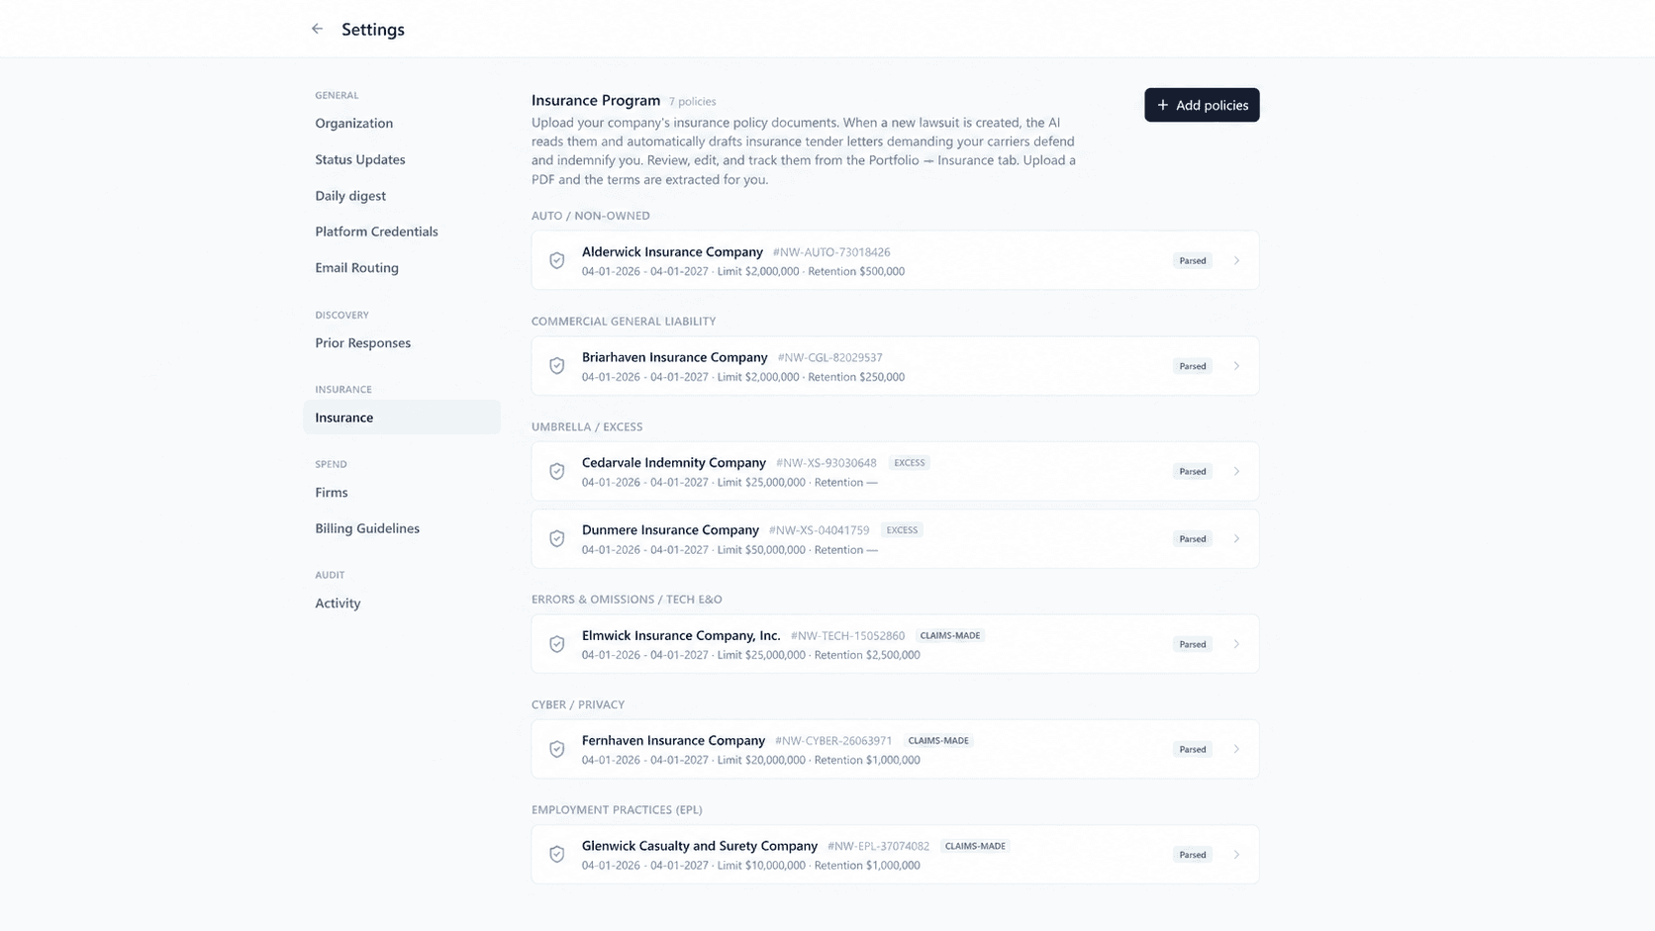Expand the Dunmere Insurance Company policy chevron
The height and width of the screenshot is (931, 1655).
pyautogui.click(x=1236, y=538)
